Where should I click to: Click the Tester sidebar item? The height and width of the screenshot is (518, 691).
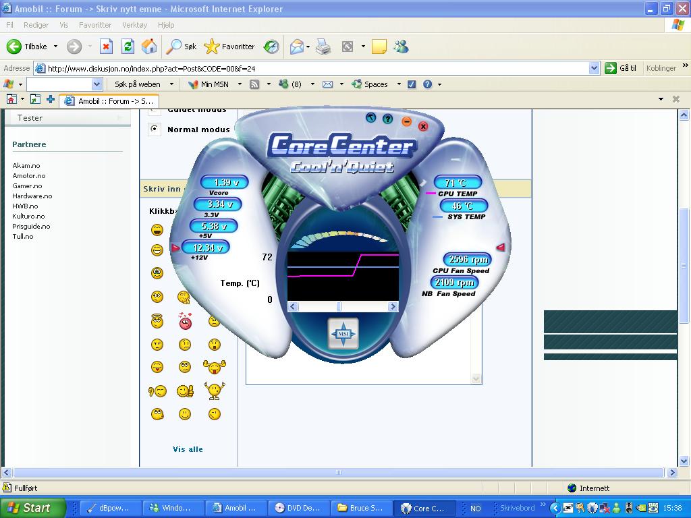(30, 118)
